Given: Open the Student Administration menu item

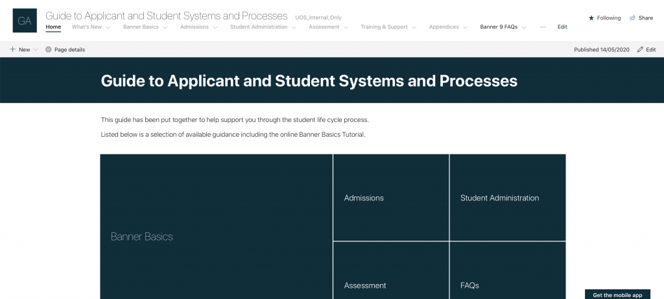Looking at the screenshot, I should (258, 27).
